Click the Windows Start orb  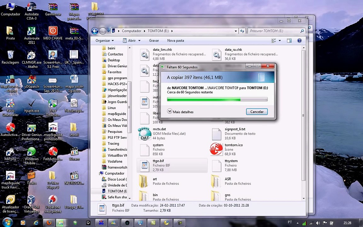click(x=7, y=222)
